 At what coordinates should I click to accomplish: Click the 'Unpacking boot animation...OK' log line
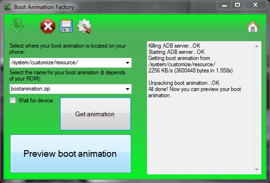coord(184,83)
